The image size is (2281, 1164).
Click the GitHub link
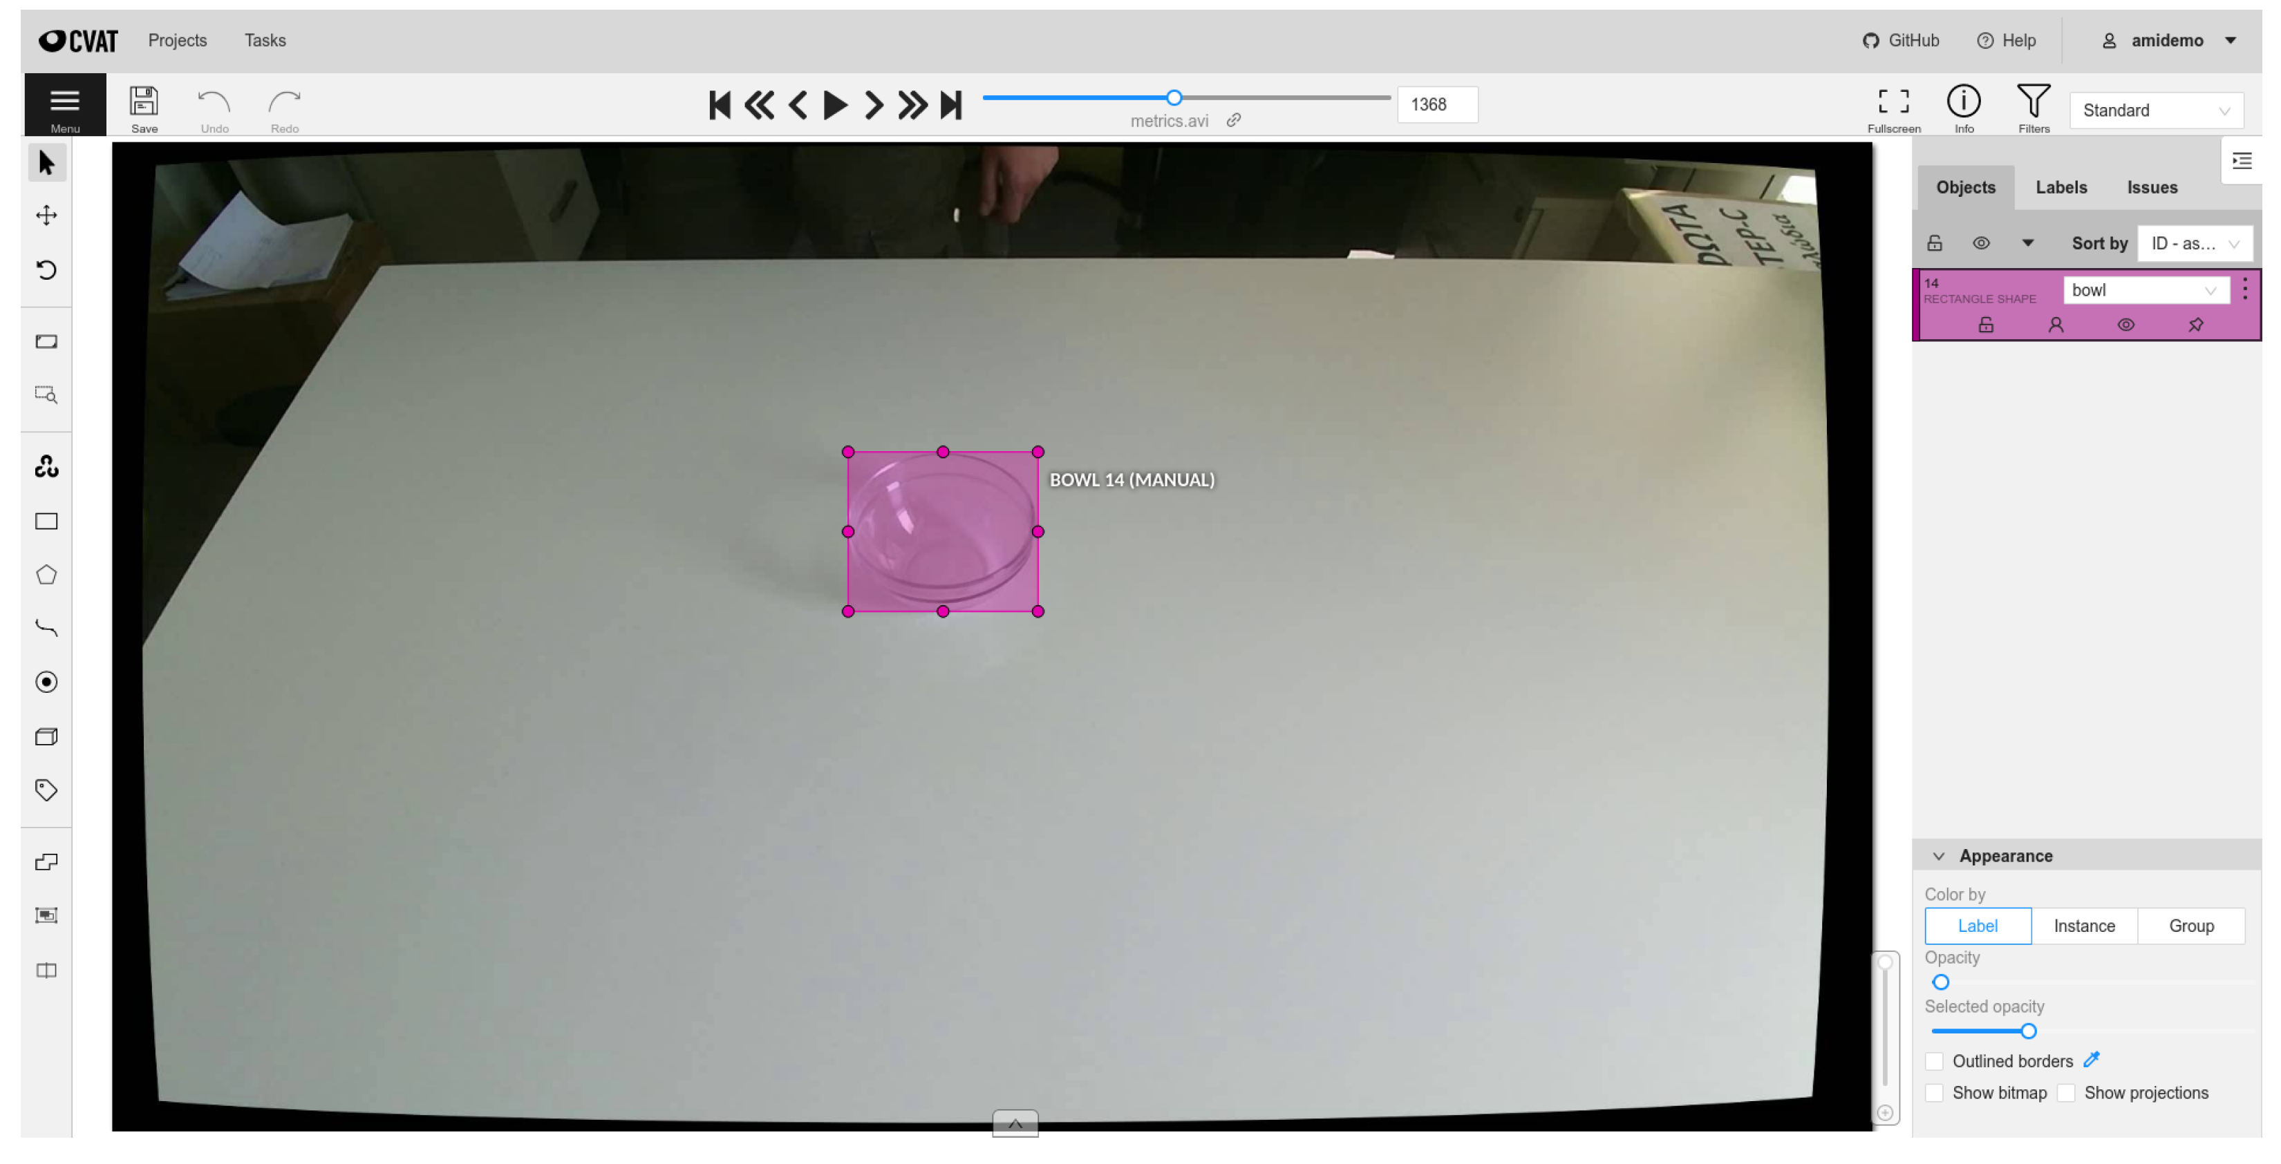point(1901,41)
